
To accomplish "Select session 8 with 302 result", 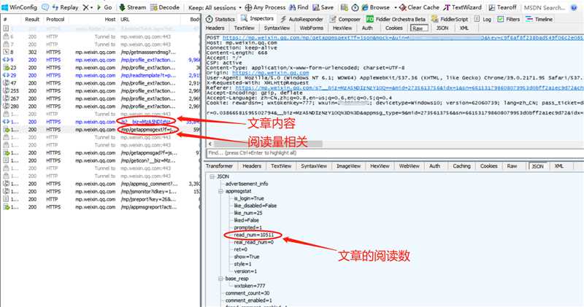I will [101, 52].
